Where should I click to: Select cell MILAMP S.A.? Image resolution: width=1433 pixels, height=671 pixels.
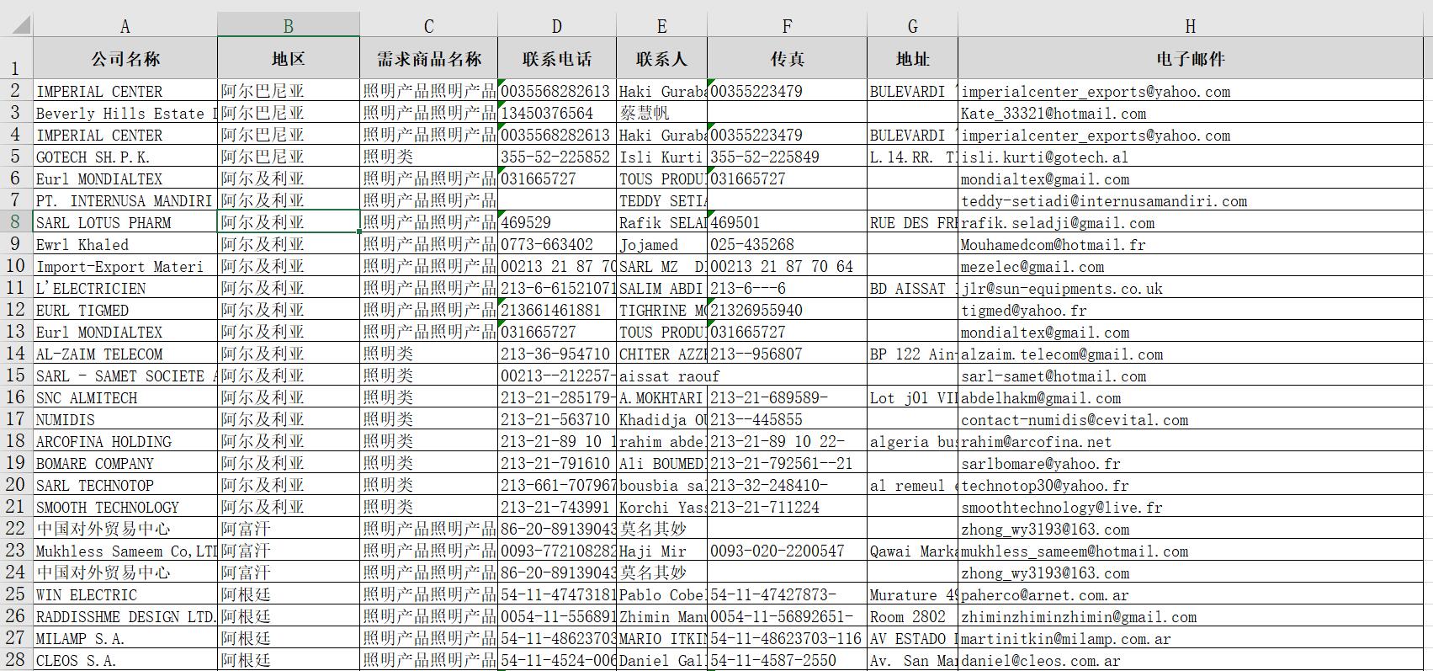coord(125,638)
